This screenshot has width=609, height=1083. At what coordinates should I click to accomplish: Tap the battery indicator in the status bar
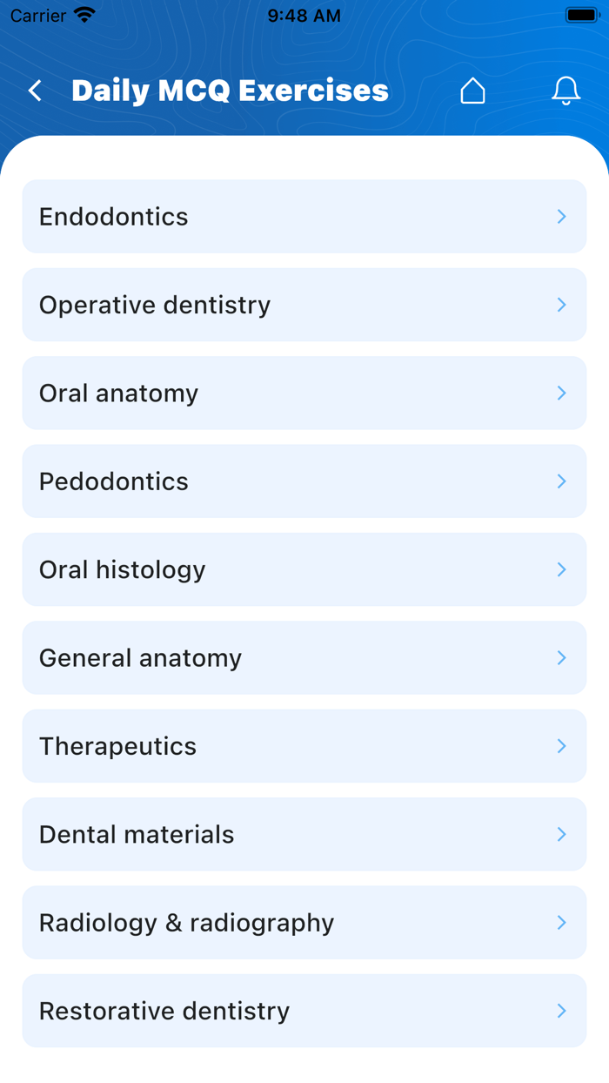coord(581,14)
